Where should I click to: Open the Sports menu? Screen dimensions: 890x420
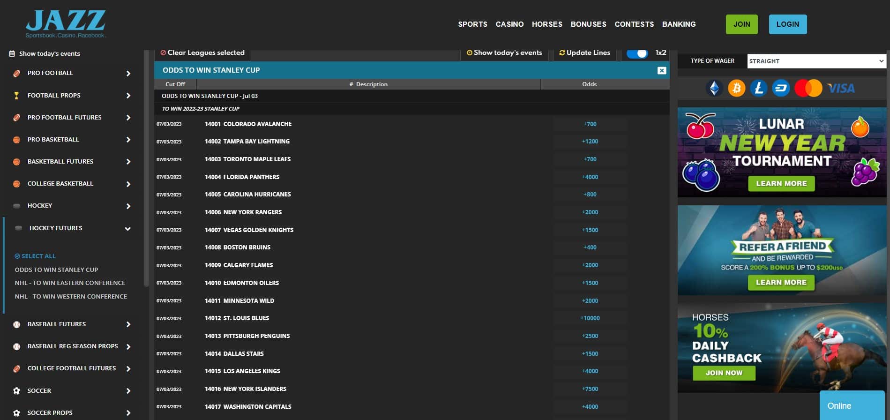pos(472,24)
